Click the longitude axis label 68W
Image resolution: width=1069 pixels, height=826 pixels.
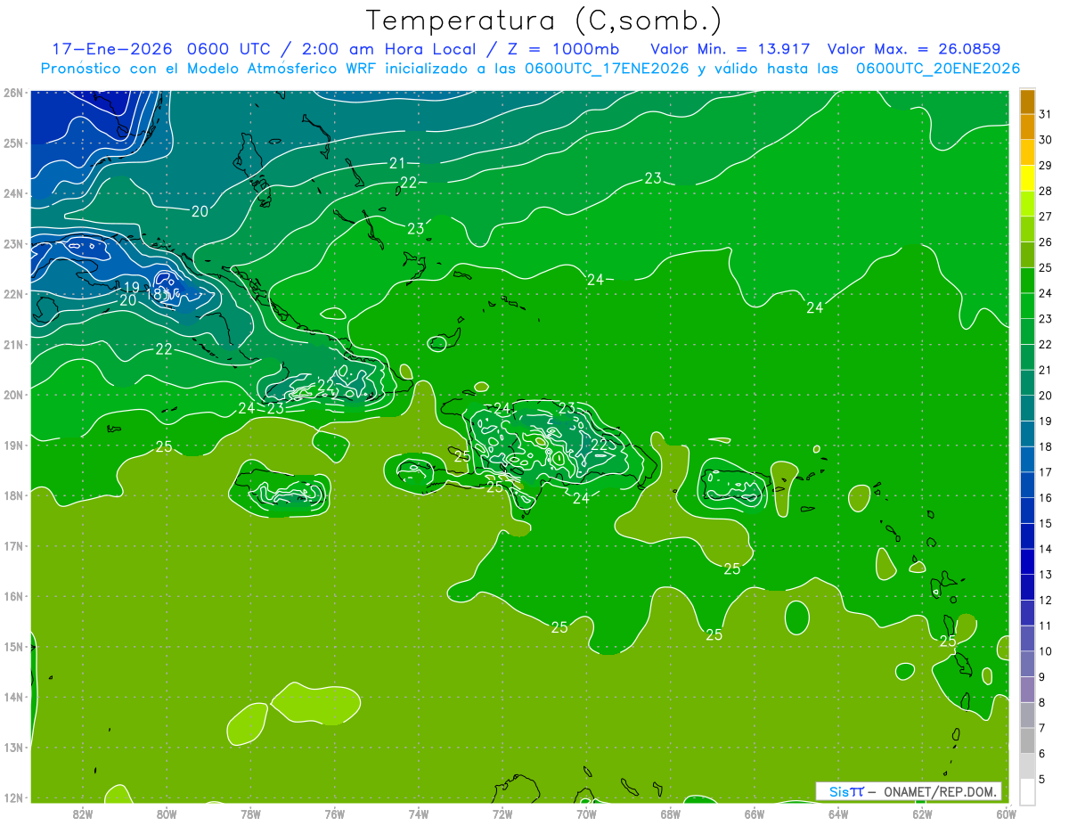point(670,814)
